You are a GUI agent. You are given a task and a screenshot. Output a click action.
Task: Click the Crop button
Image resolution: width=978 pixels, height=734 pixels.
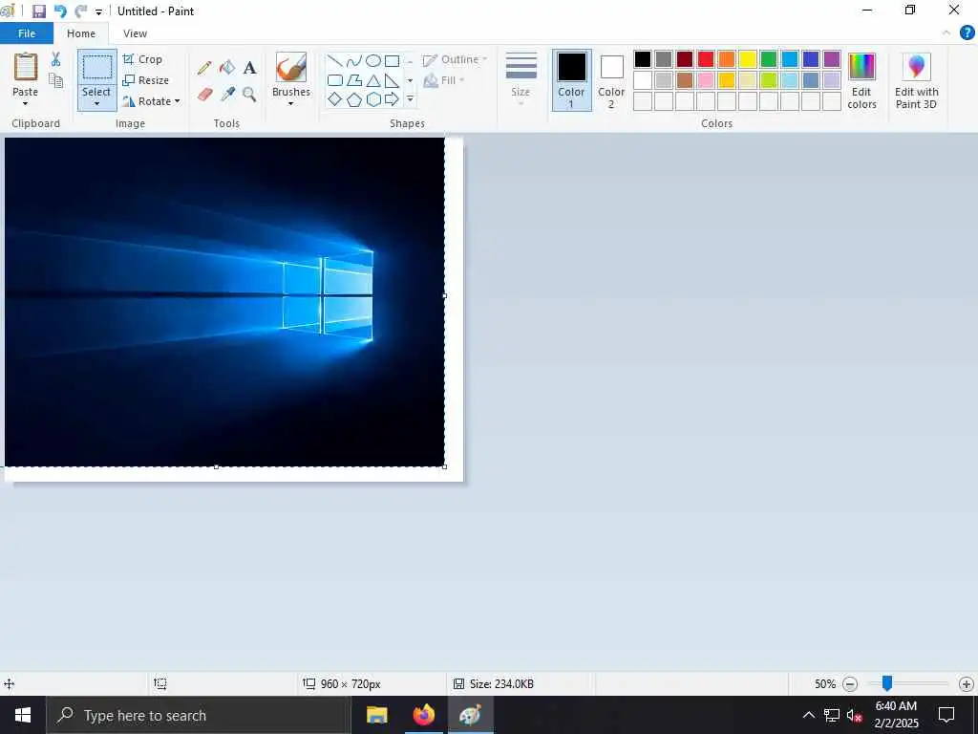click(x=143, y=59)
